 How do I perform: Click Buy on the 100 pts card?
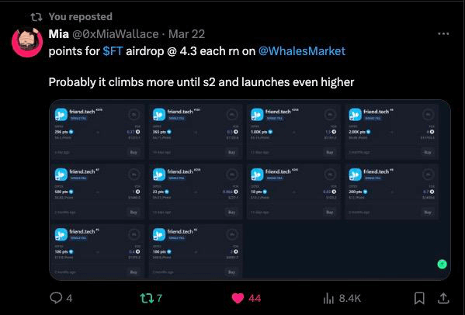[x=231, y=272]
